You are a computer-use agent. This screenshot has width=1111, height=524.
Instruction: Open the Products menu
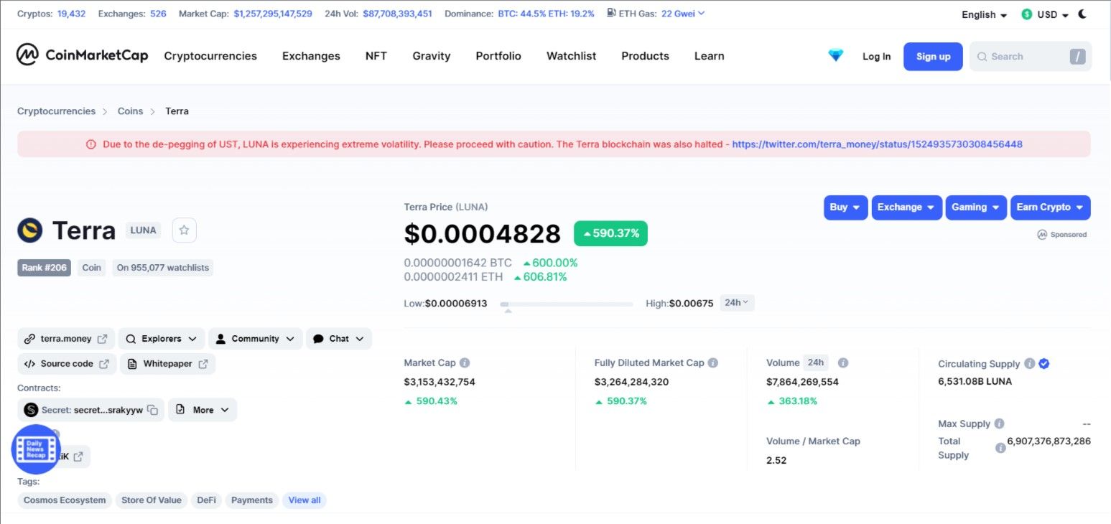645,56
